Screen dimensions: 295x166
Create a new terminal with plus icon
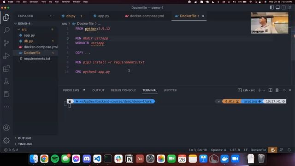tap(260, 90)
